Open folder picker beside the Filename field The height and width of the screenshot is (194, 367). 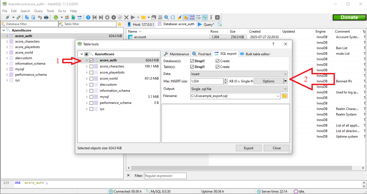[285, 96]
